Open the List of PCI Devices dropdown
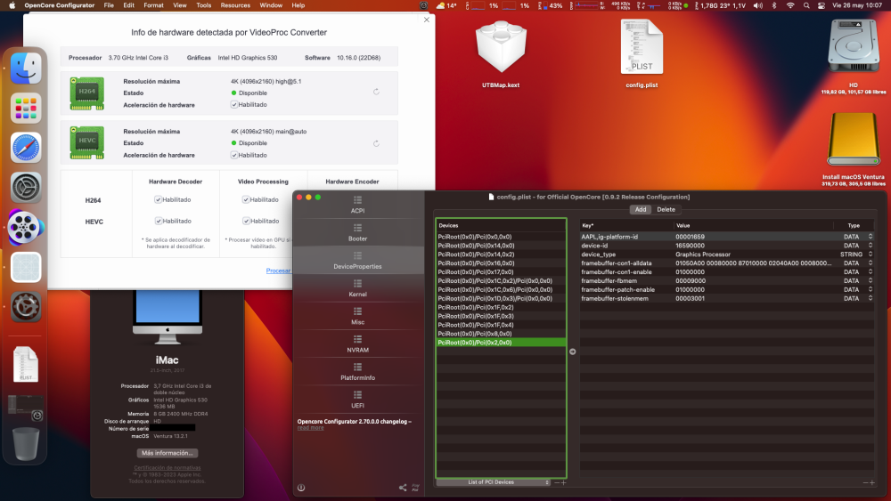The height and width of the screenshot is (501, 891). click(494, 482)
